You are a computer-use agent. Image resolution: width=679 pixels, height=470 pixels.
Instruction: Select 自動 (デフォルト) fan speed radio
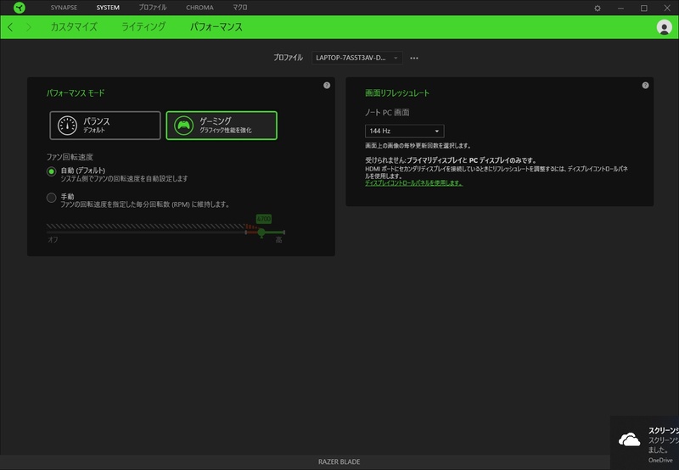coord(51,171)
